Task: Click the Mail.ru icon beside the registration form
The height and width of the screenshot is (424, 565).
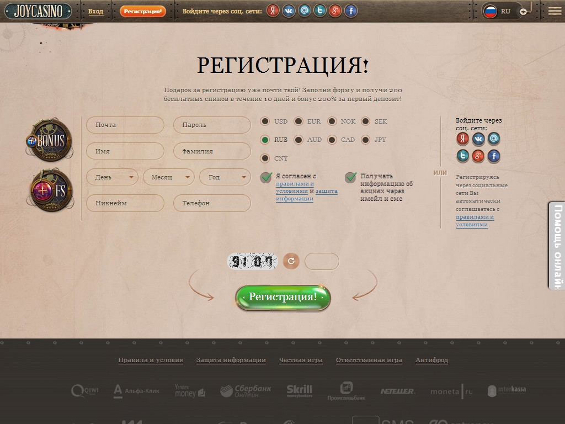Action: [494, 139]
